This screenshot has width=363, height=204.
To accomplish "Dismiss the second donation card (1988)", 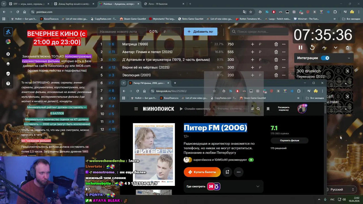I will tap(347, 96).
